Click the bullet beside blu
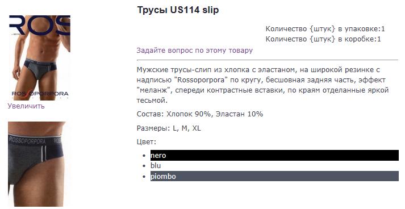Viewport: 405px width, 209px height. (x=144, y=166)
